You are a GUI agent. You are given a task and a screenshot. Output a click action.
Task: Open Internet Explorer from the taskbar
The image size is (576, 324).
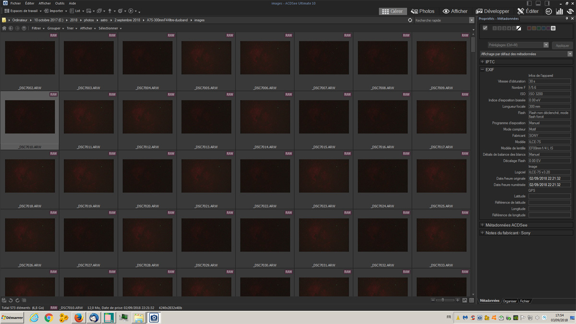point(34,318)
